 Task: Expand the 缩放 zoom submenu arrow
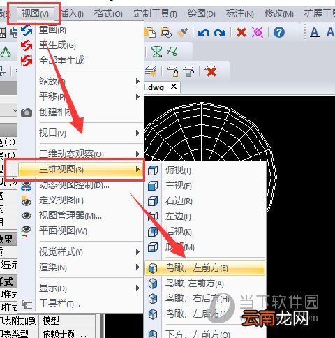(x=137, y=82)
